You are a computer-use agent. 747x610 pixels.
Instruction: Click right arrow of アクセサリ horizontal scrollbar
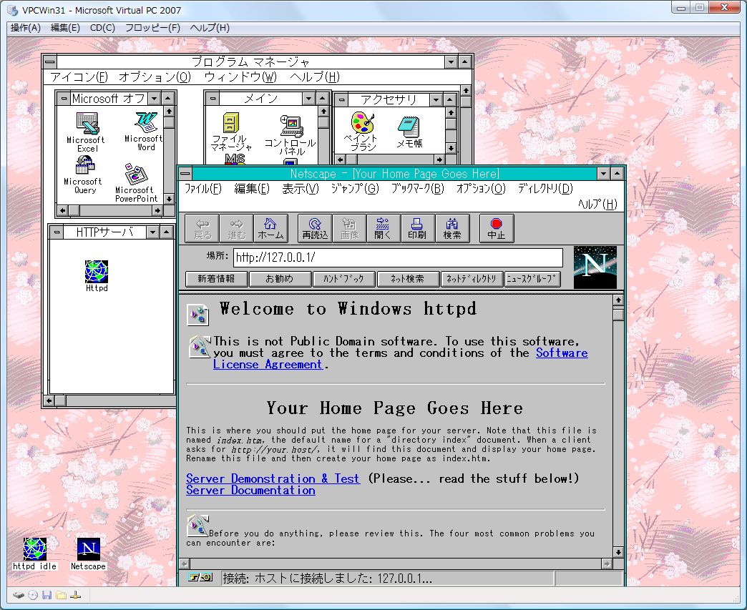click(439, 159)
